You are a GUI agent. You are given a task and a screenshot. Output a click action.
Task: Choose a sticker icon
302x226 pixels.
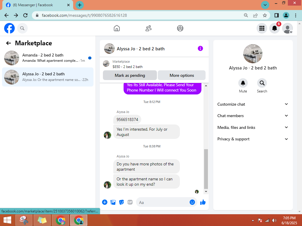coord(122,202)
